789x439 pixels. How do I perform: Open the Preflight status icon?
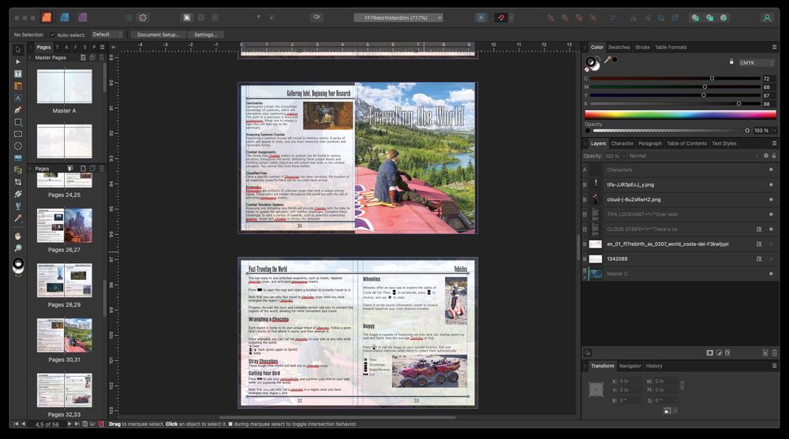tap(101, 424)
